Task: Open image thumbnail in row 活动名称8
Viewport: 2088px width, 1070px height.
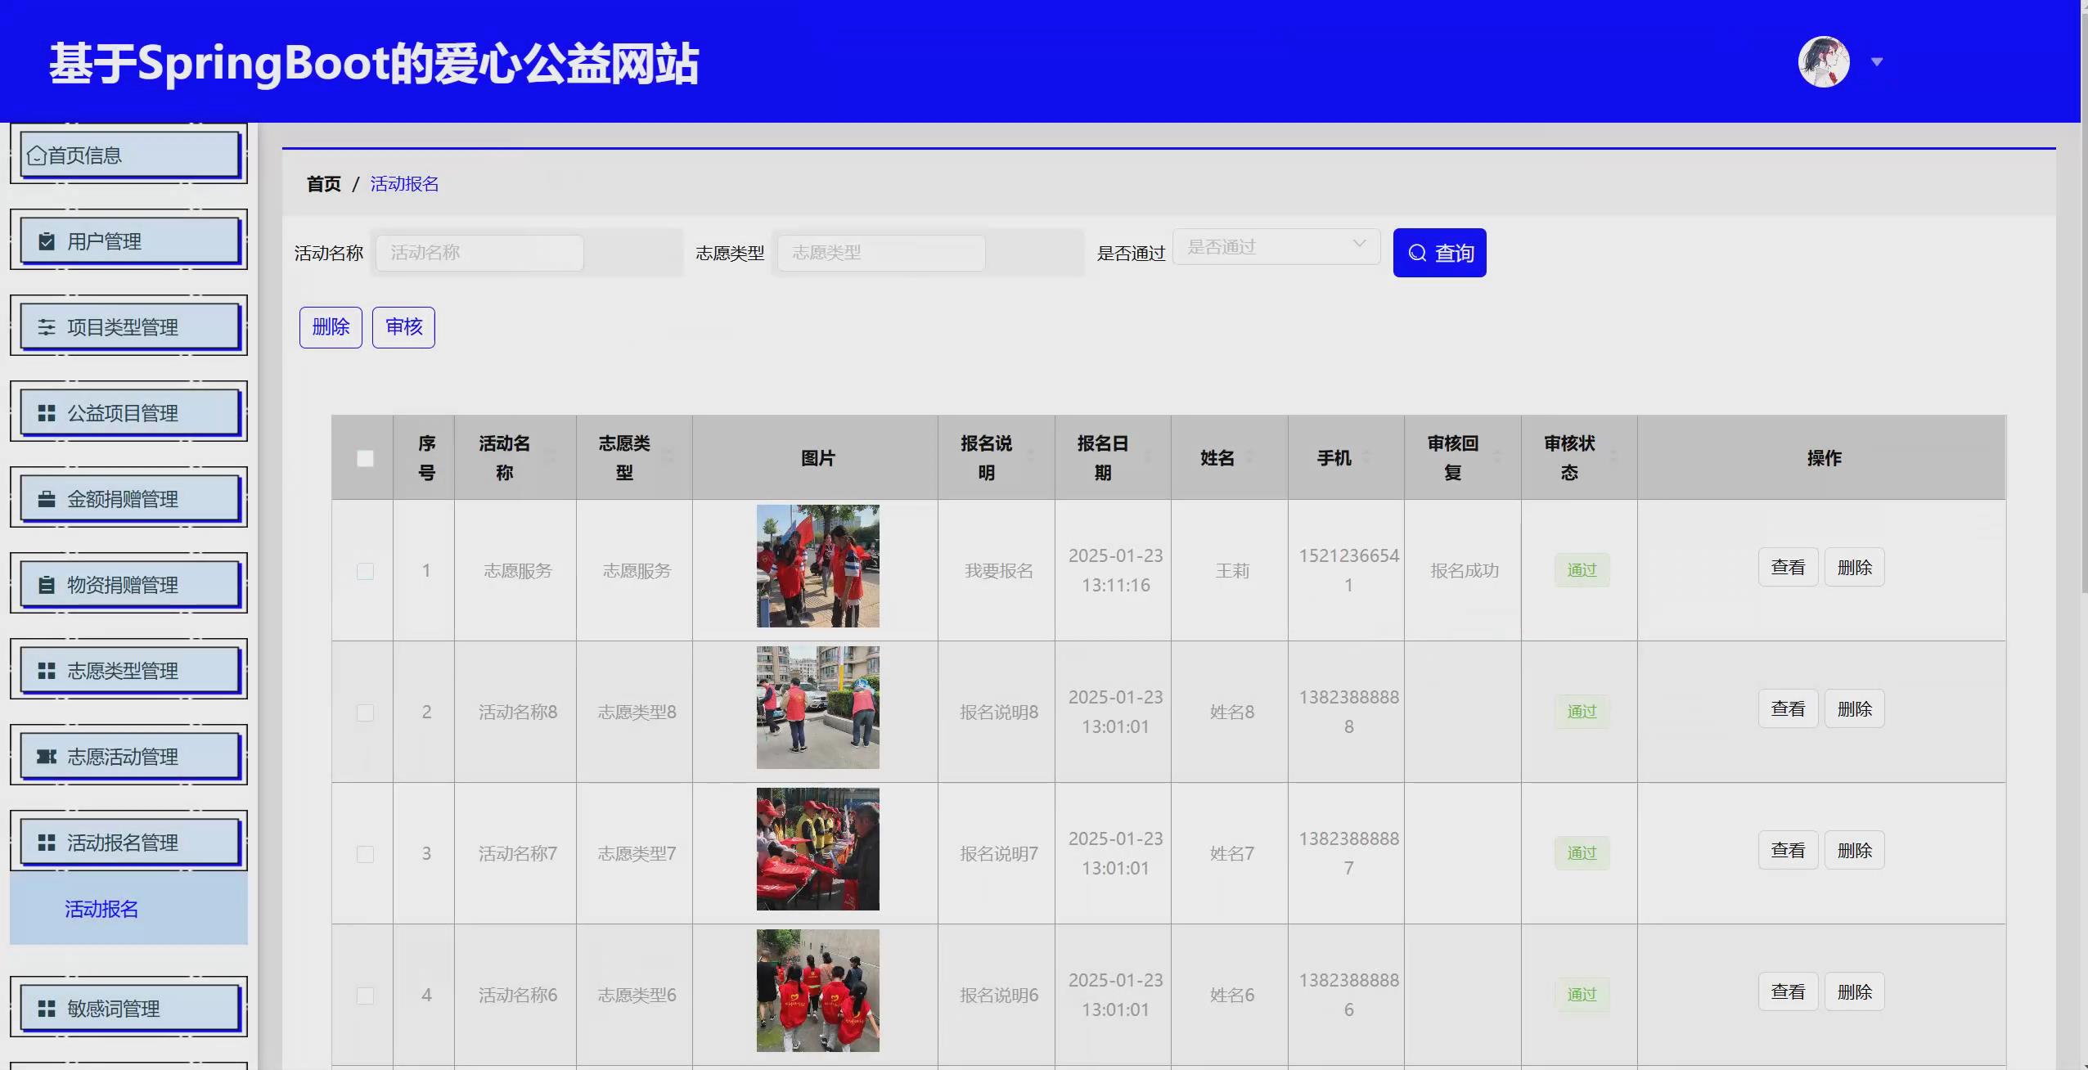Action: 817,708
